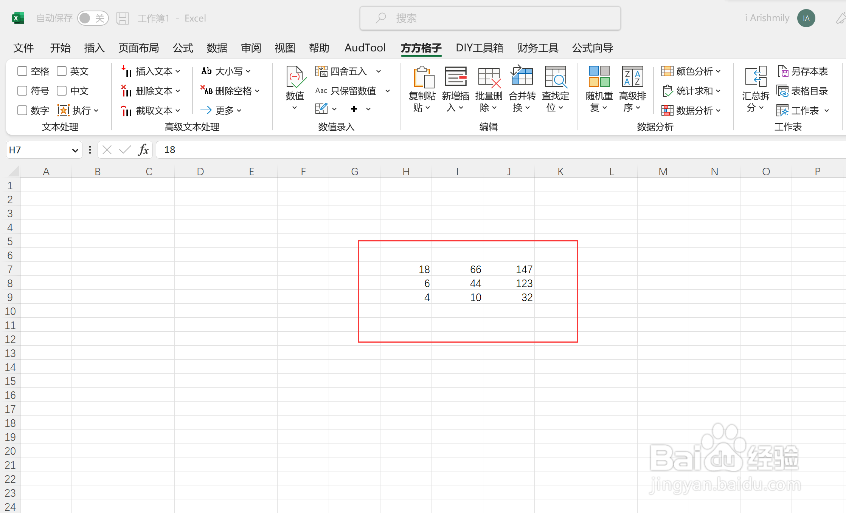Viewport: 846px width, 513px height.
Task: Click the IA user account avatar
Action: tap(806, 18)
